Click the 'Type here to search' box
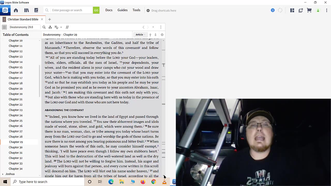The height and width of the screenshot is (186, 331). (48, 182)
